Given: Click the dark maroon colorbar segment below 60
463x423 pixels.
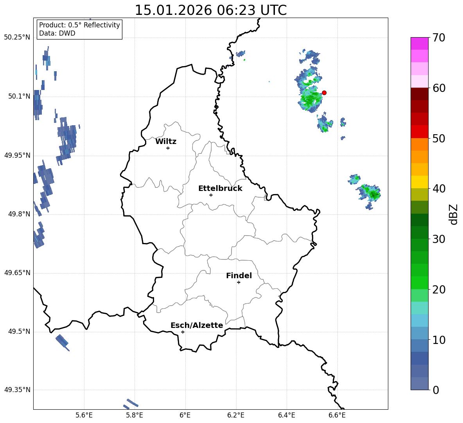Looking at the screenshot, I should [419, 94].
